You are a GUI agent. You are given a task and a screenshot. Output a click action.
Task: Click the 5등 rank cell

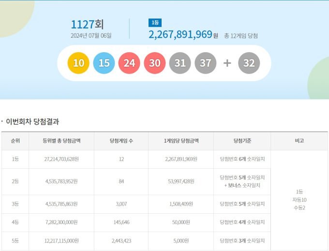click(x=15, y=241)
